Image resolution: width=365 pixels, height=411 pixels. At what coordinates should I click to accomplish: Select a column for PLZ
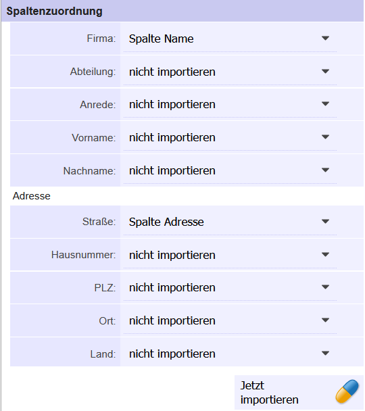[x=230, y=287]
